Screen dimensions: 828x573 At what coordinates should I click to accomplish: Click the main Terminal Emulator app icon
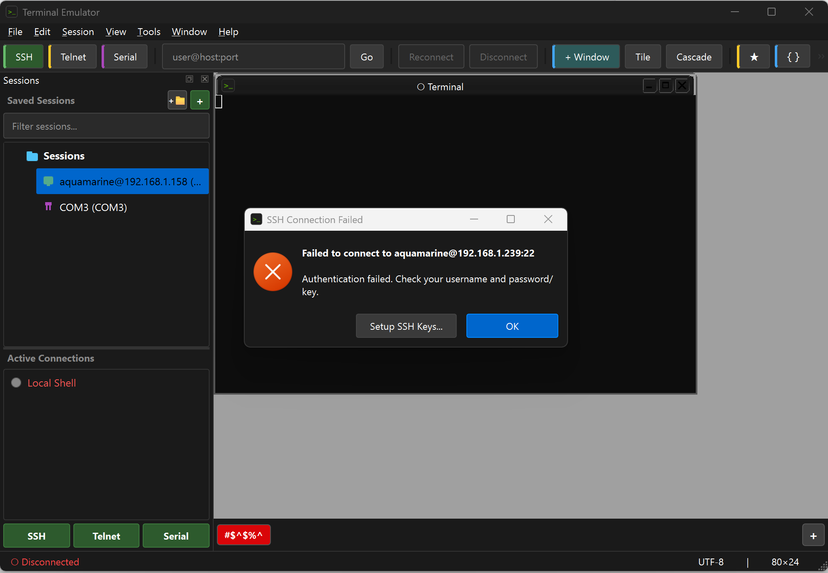[12, 12]
